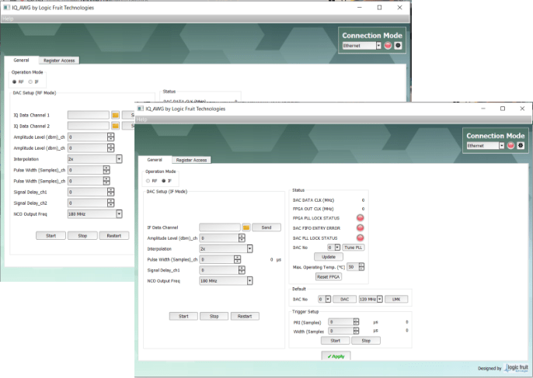Click Pulse Width stepper in front window
533x378 pixels.
[237, 259]
